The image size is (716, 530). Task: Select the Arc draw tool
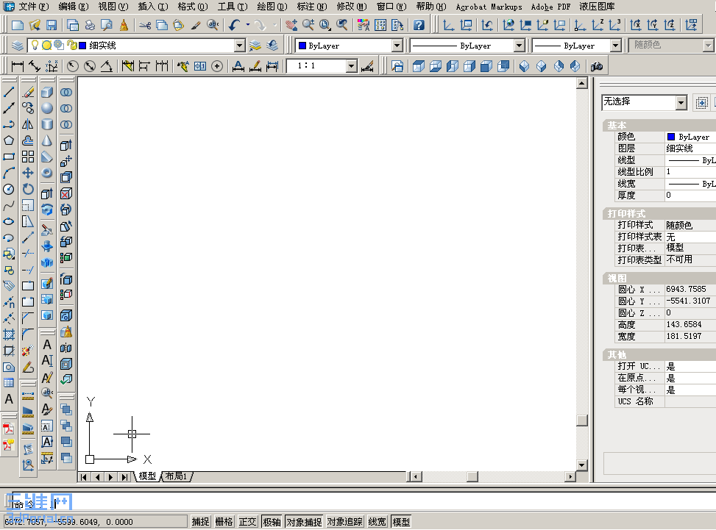tap(9, 173)
